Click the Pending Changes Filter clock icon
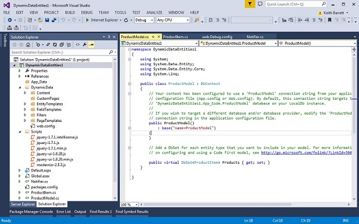This screenshot has height=224, width=359. [38, 45]
